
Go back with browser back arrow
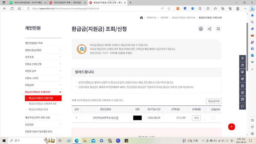coord(4,9)
